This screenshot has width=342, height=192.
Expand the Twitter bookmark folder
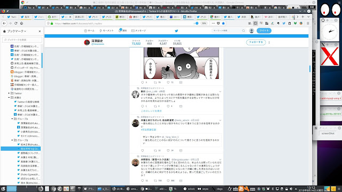(x=9, y=93)
